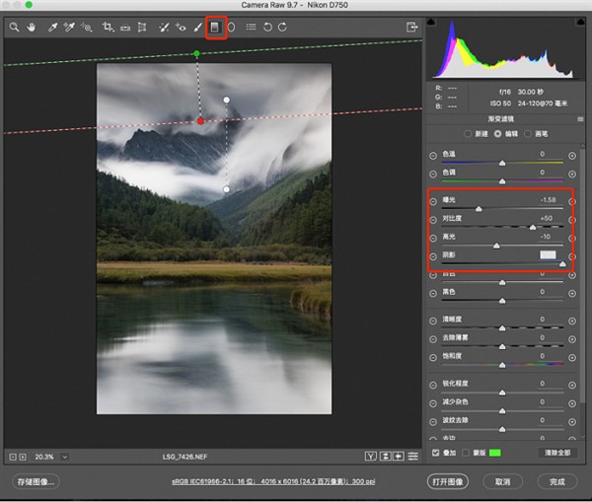Click the rotate counterclockwise icon

pos(266,28)
